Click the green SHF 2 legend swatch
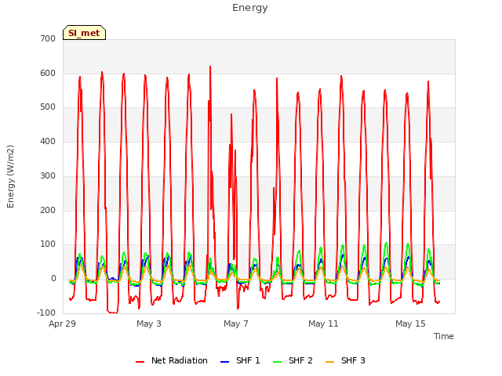 pos(277,362)
